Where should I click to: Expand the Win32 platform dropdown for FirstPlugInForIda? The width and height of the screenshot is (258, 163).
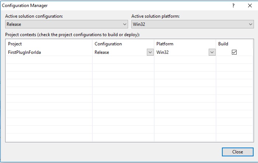click(212, 52)
